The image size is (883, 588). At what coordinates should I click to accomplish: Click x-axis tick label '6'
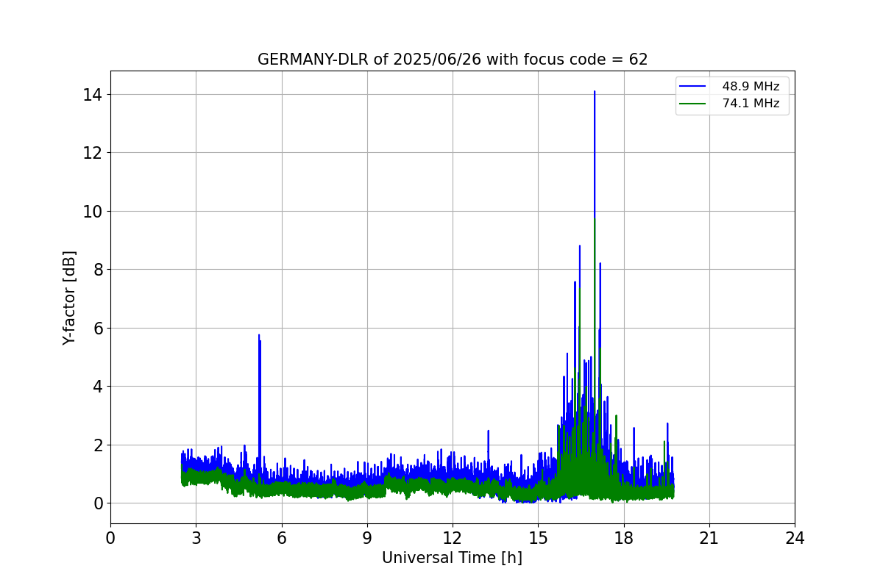pos(281,538)
